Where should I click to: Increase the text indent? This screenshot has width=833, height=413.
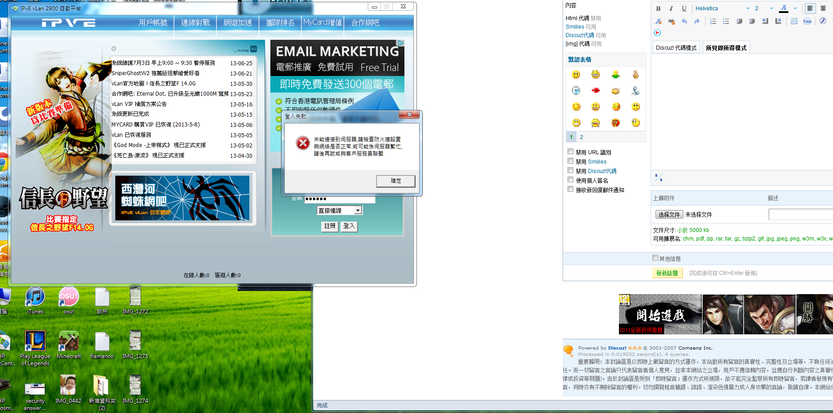[x=752, y=21]
